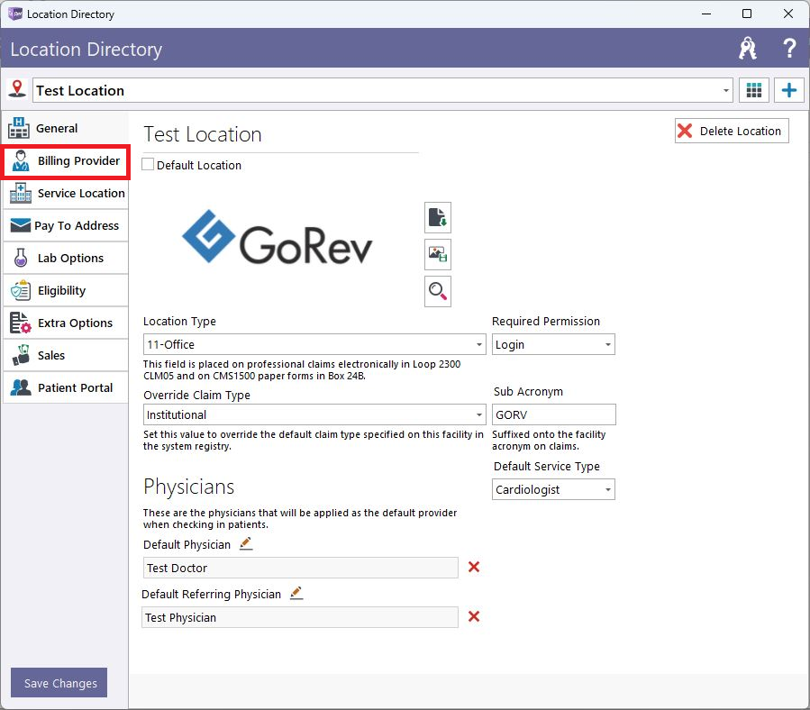Remove Test Doctor with red X
Screen dimensions: 810x710
pos(474,568)
